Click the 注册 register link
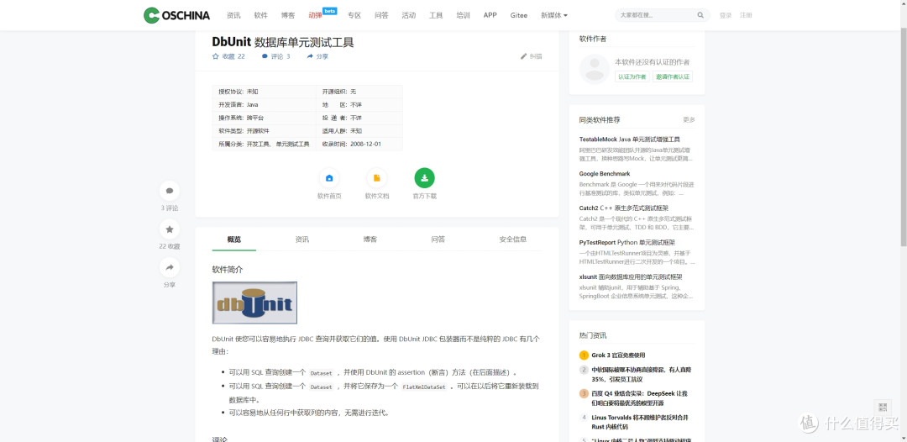 click(746, 16)
